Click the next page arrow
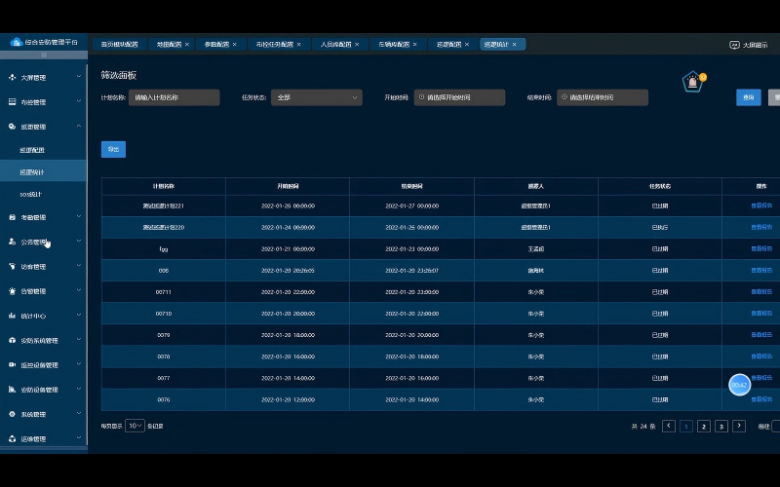The image size is (780, 487). (x=739, y=426)
